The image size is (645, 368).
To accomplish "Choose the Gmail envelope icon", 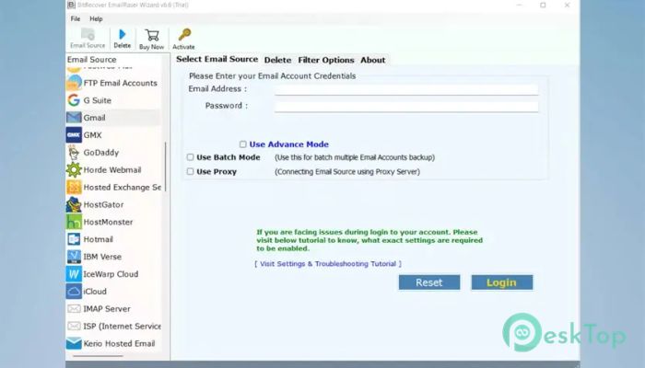I will tap(74, 118).
